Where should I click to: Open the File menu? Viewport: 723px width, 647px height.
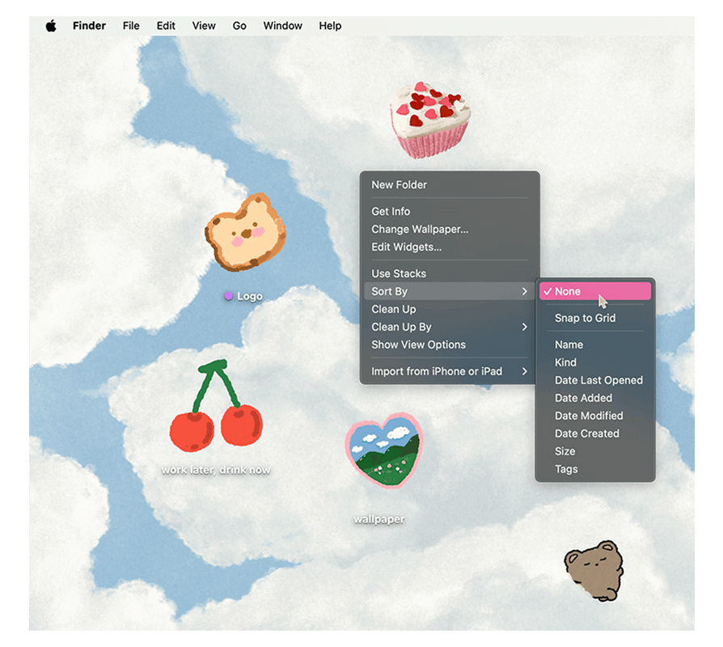pos(131,26)
